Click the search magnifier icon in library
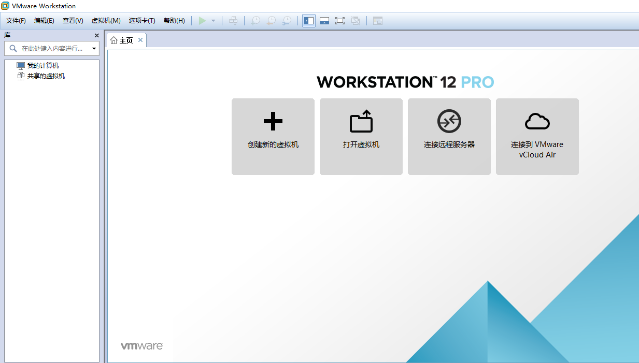This screenshot has height=363, width=639. (x=13, y=48)
